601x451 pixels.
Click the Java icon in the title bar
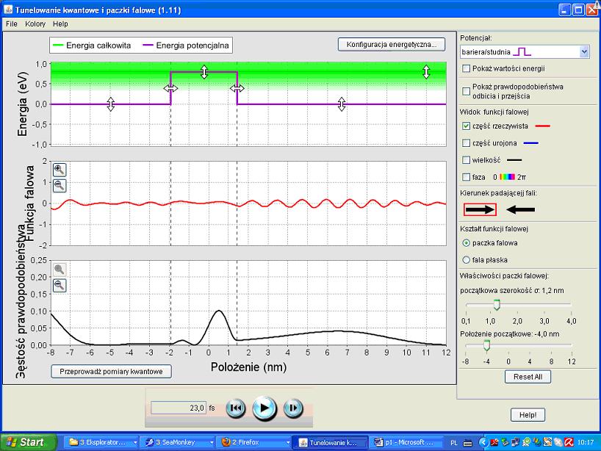tap(7, 10)
